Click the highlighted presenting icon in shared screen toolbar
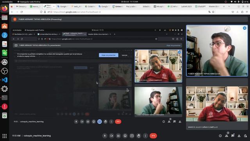Image resolution: width=250 pixels, height=141 pixels. (x=100, y=122)
